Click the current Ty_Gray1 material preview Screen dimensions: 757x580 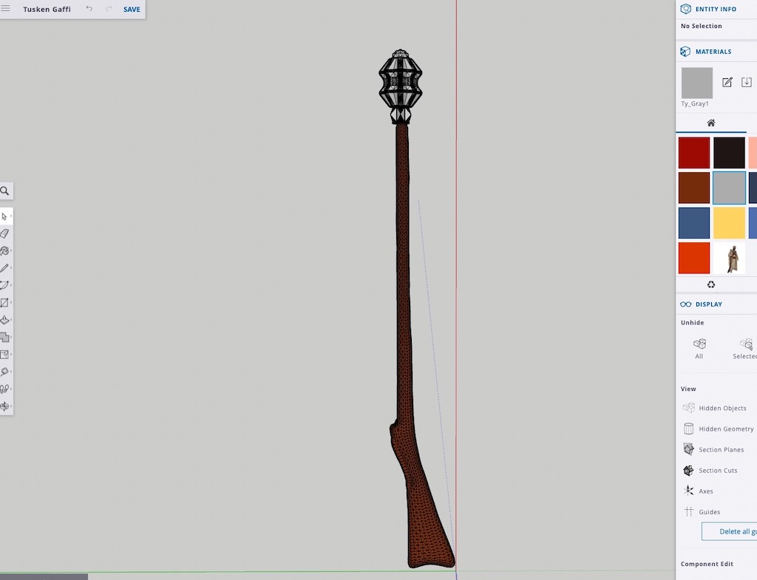696,83
